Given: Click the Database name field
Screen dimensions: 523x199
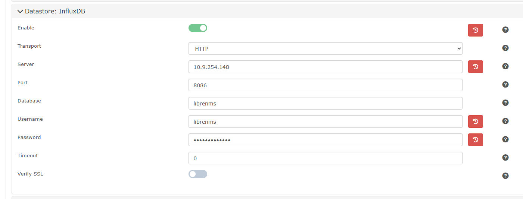Looking at the screenshot, I should 325,103.
